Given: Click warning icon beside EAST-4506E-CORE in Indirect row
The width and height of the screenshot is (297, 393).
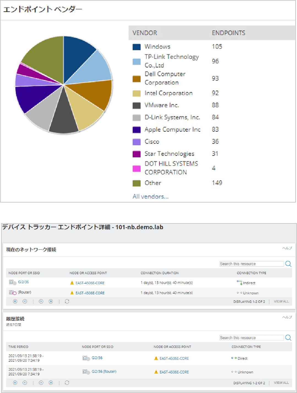Looking at the screenshot, I should 72,283.
